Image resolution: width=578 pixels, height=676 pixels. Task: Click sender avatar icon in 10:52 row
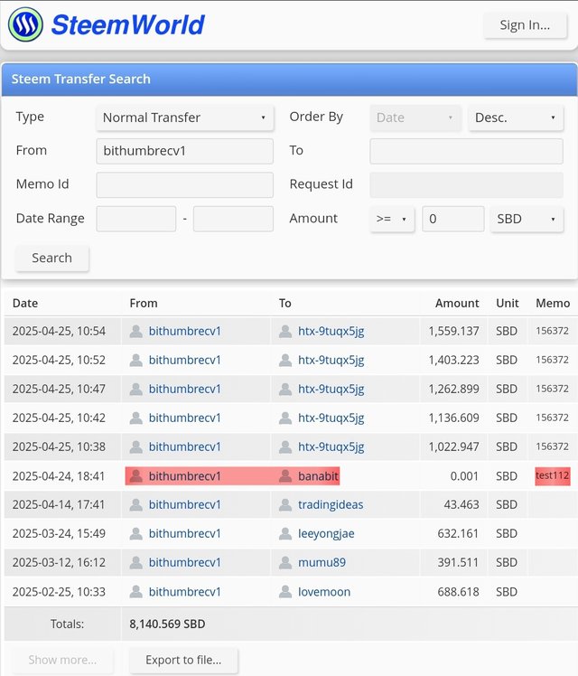click(x=136, y=360)
